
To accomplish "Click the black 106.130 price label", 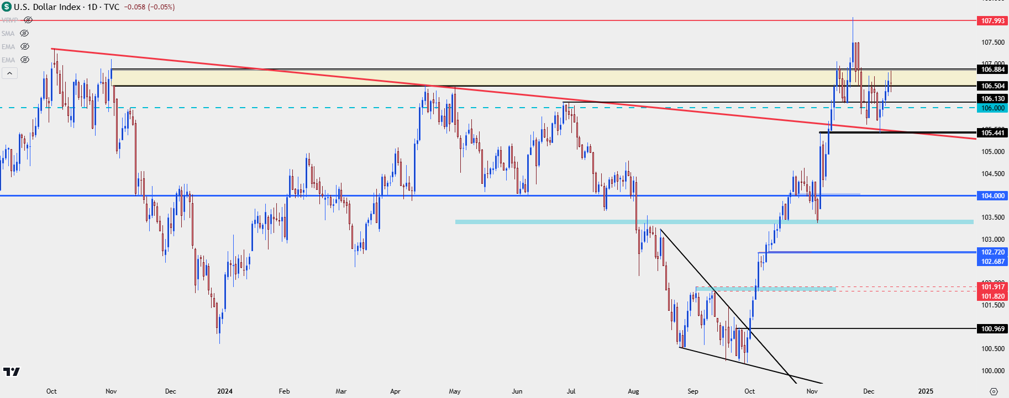I will point(993,99).
